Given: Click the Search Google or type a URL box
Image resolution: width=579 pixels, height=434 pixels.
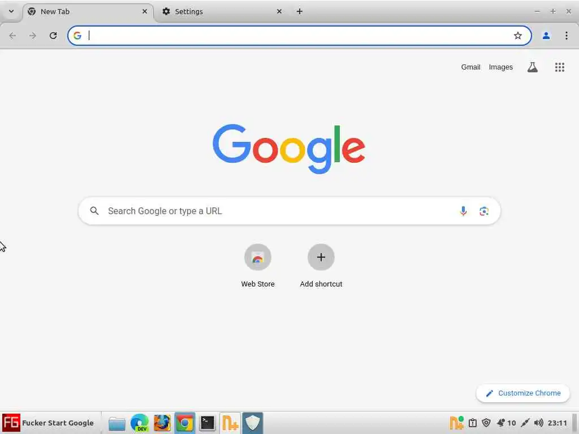Looking at the screenshot, I should click(x=289, y=211).
